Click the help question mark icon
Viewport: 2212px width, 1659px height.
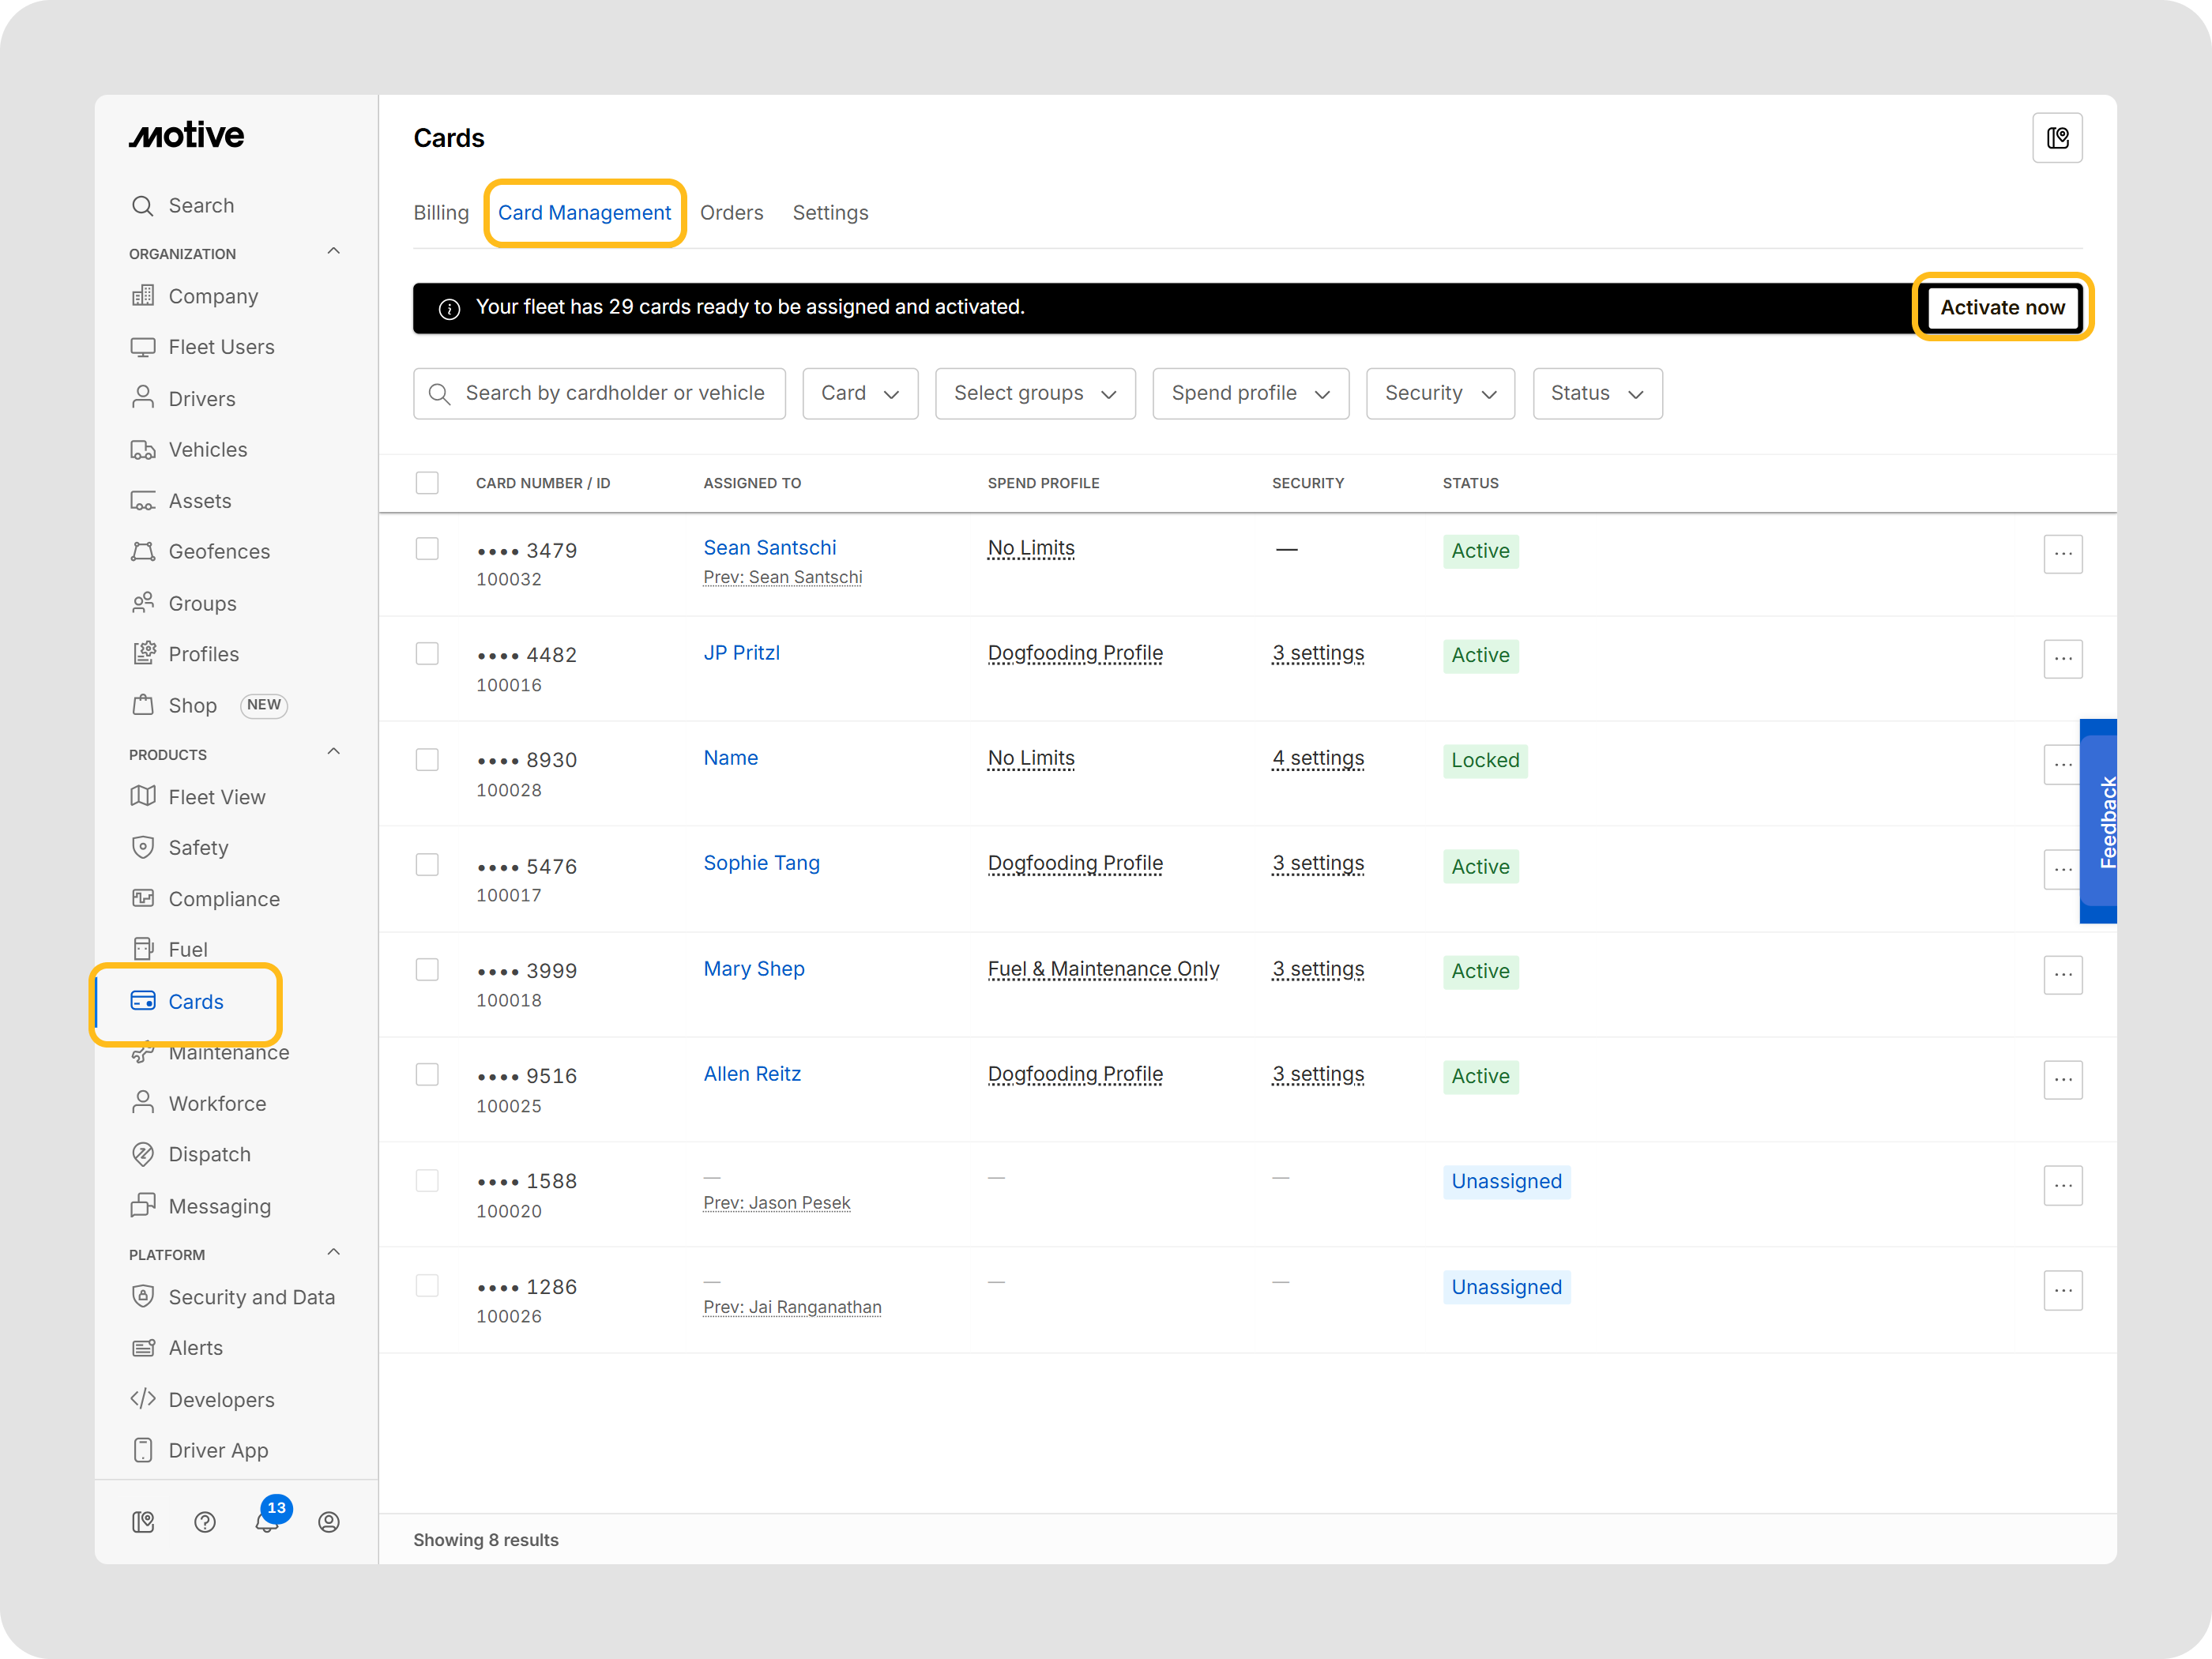(x=205, y=1522)
